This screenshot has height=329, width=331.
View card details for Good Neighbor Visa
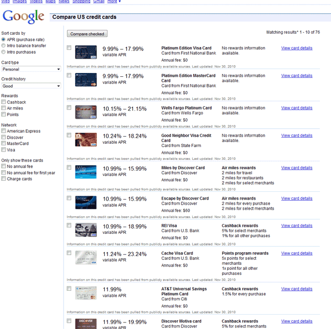coord(297,135)
